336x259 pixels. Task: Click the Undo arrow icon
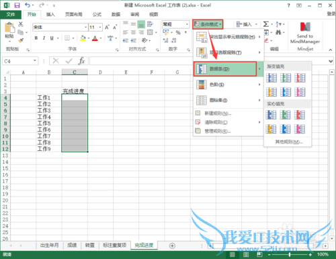coord(28,5)
